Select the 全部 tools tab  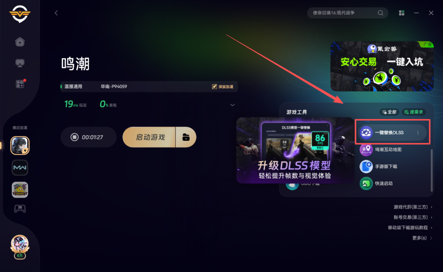(389, 112)
